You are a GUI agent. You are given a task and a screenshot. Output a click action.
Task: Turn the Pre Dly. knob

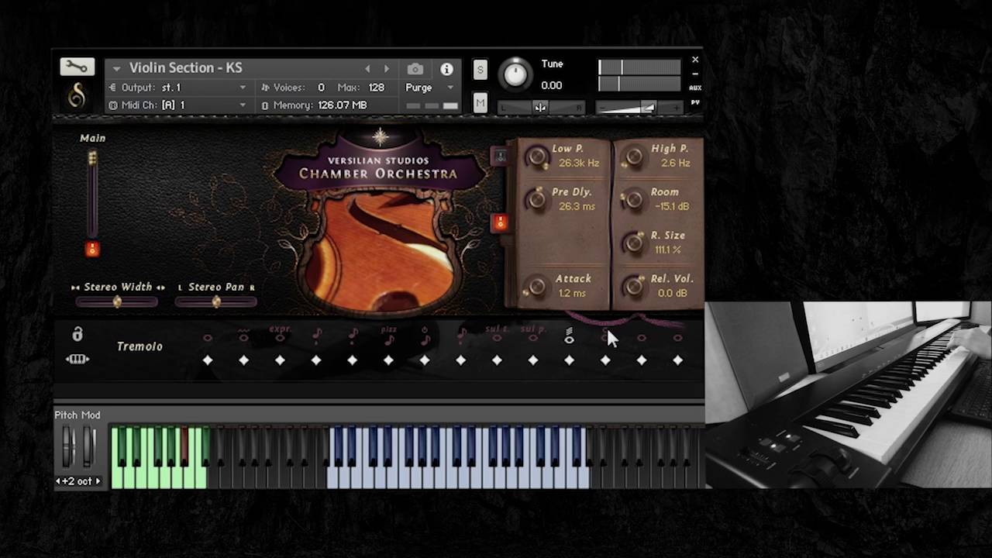tap(536, 200)
